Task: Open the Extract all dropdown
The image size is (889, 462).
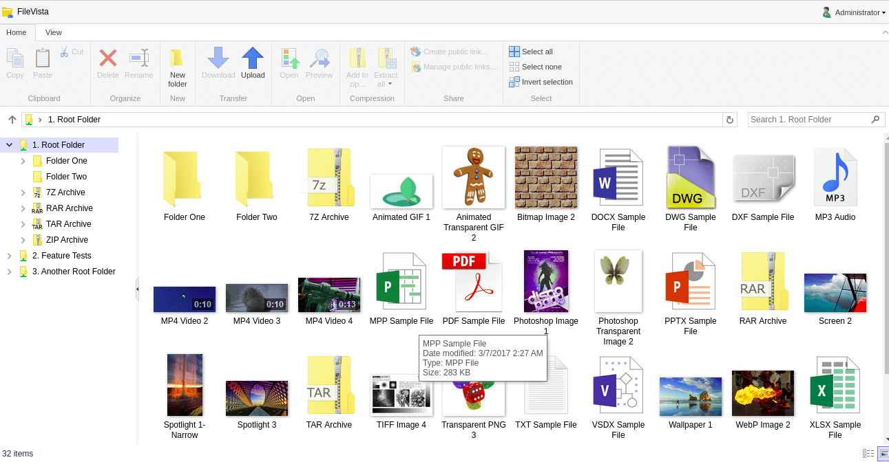Action: [x=386, y=67]
